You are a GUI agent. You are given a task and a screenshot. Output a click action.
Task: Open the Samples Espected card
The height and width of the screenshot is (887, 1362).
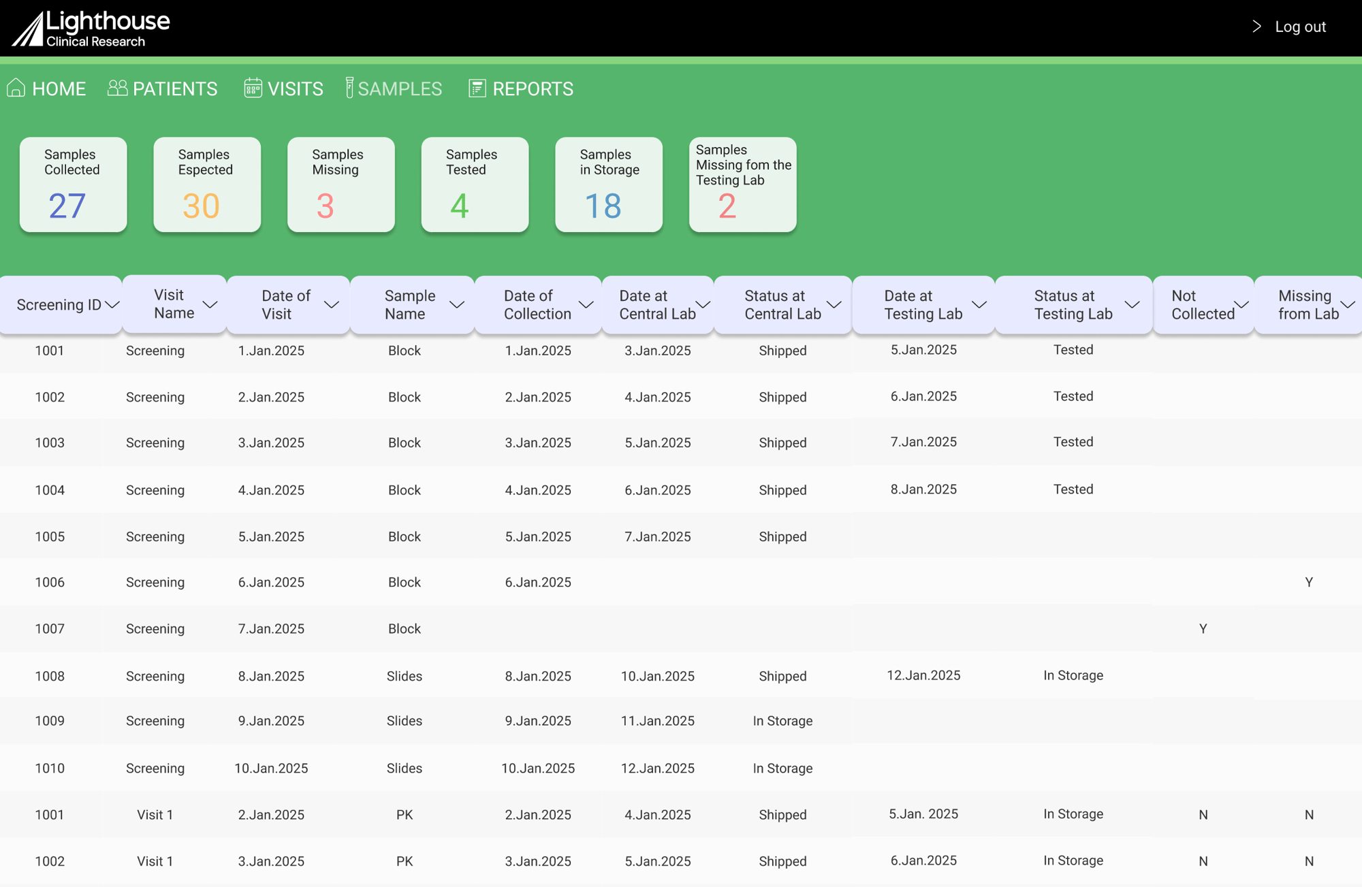point(207,184)
